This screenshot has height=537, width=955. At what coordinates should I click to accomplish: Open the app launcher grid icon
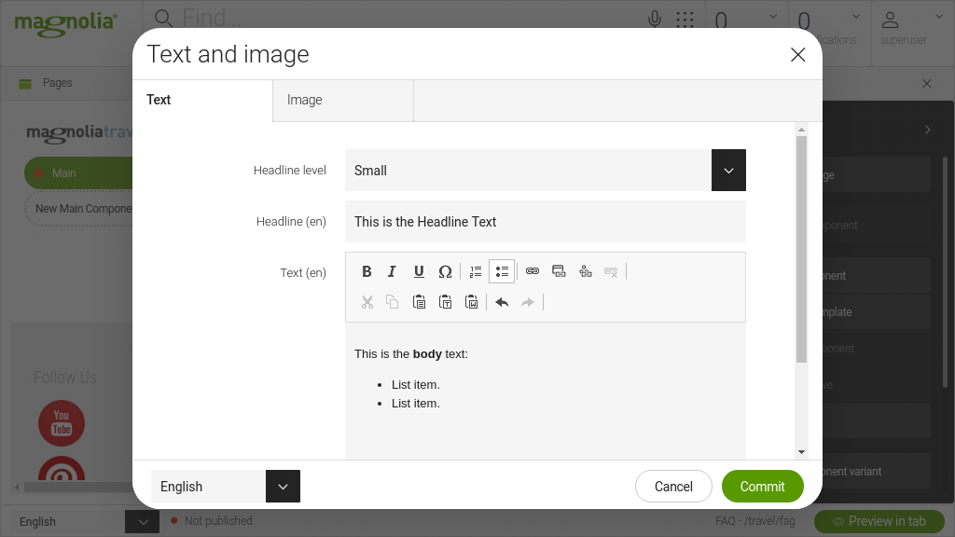685,20
